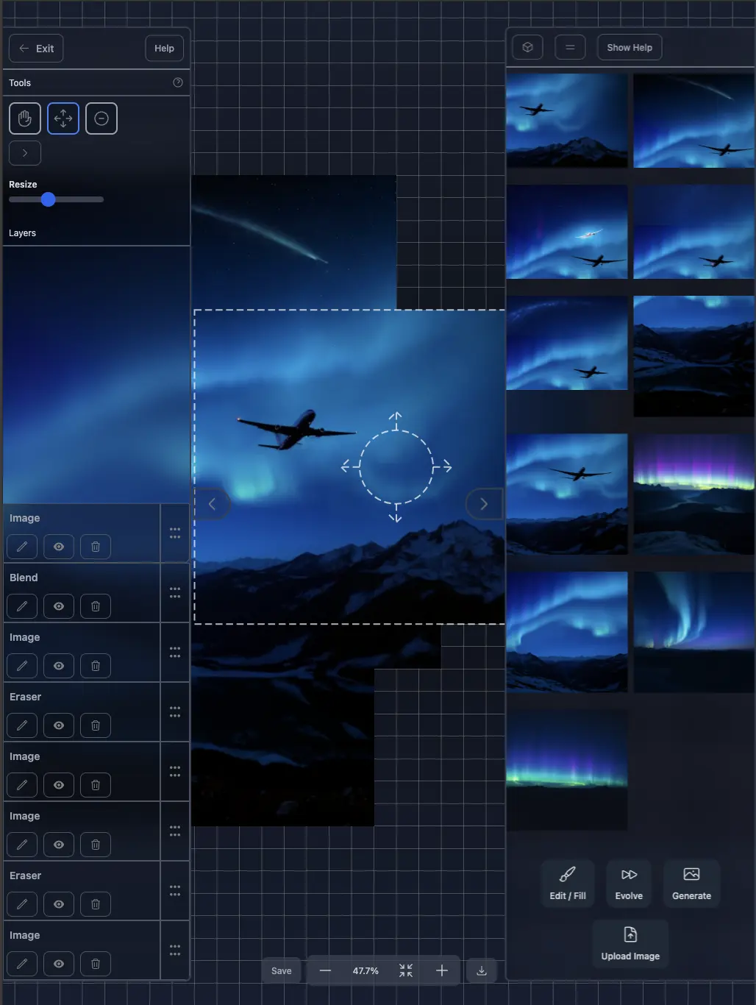756x1005 pixels.
Task: Expand the Tools panel arrow
Action: pyautogui.click(x=24, y=152)
